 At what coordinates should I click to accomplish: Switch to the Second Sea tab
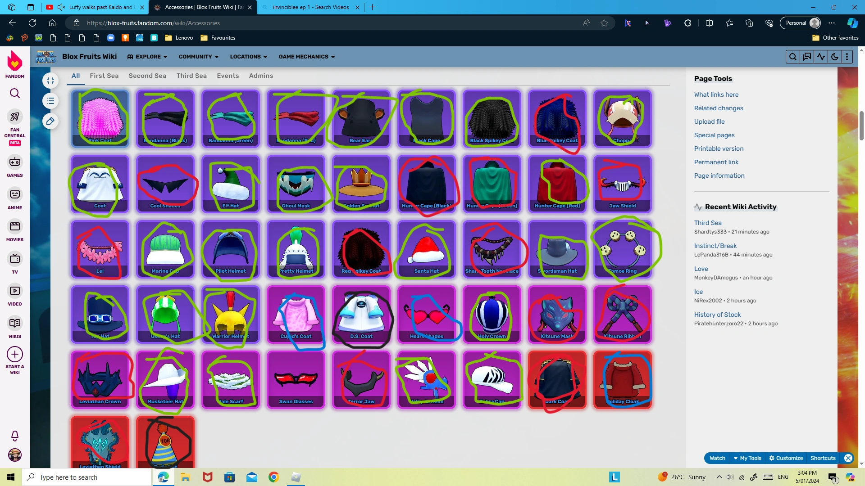click(147, 76)
